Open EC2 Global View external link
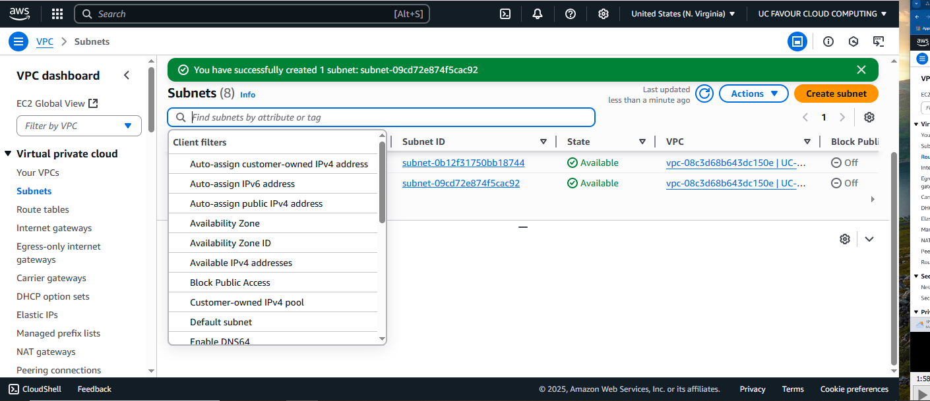This screenshot has height=401, width=930. click(x=57, y=103)
